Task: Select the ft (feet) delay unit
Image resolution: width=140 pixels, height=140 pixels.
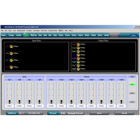Action: (132, 102)
